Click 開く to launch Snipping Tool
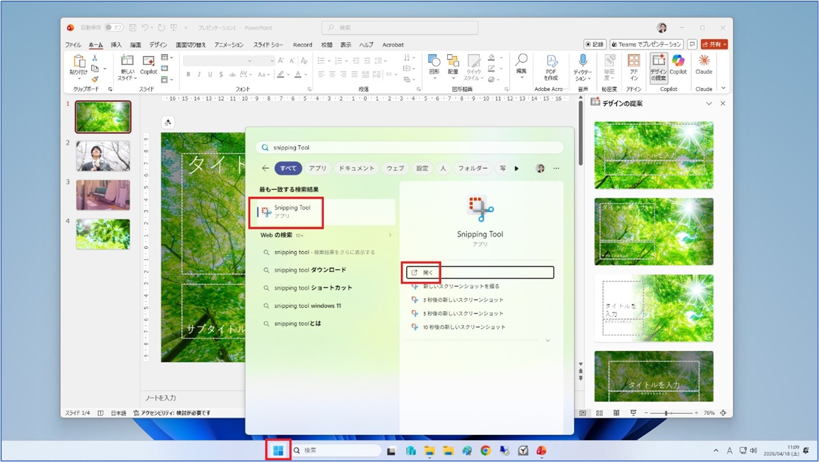The height and width of the screenshot is (462, 819). 428,273
